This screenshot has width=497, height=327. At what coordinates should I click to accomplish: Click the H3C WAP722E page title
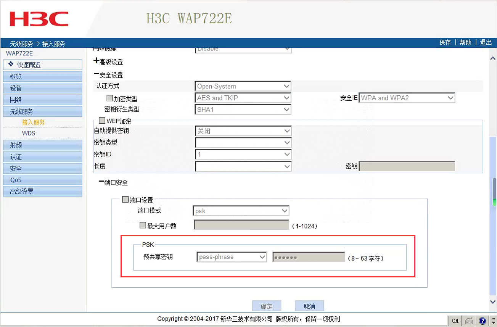tap(189, 19)
